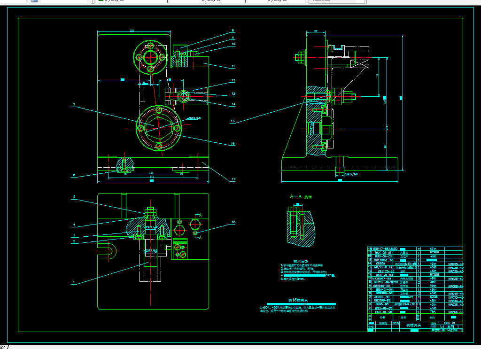Image resolution: width=481 pixels, height=349 pixels.
Task: Click Q235 material cell in parts list
Action: click(x=434, y=297)
